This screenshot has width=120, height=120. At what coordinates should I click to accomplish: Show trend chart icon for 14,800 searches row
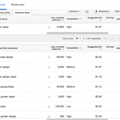(49, 27)
